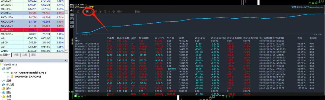Click the 百分比% column header

click(x=160, y=38)
